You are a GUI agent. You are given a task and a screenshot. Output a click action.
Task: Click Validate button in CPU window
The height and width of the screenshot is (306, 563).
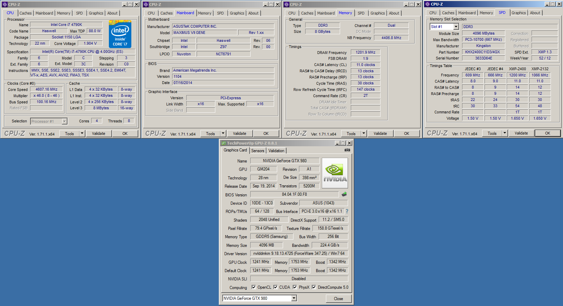click(98, 133)
